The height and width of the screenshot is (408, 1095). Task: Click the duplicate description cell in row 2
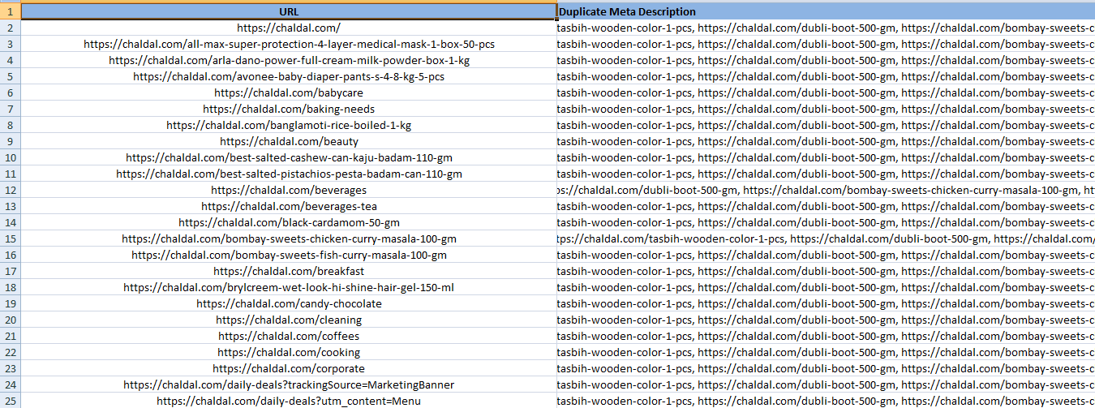tap(826, 28)
